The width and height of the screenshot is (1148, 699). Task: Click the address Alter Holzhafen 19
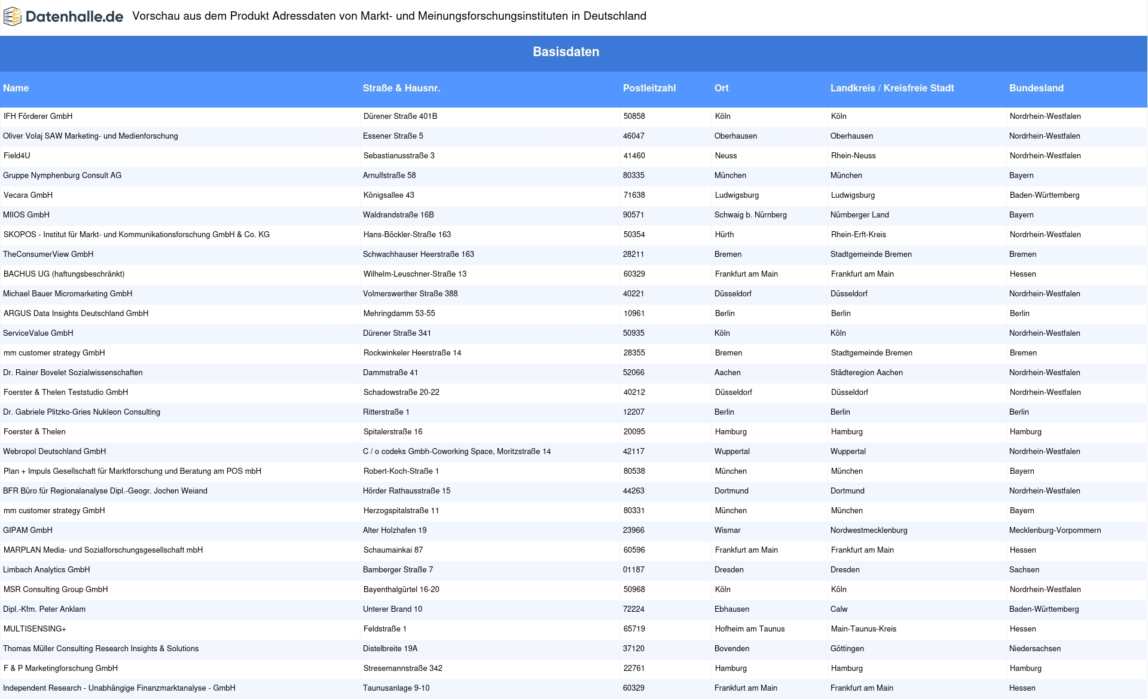(395, 531)
